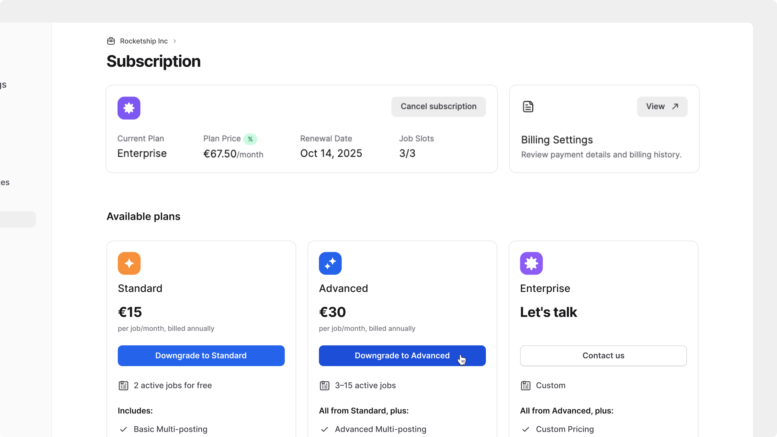Click the checkmark beside Advanced Multi-posting

324,430
